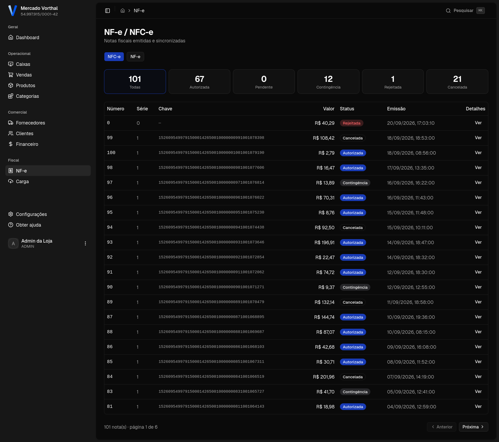
Task: Select the Pendente filter card
Action: tap(264, 82)
